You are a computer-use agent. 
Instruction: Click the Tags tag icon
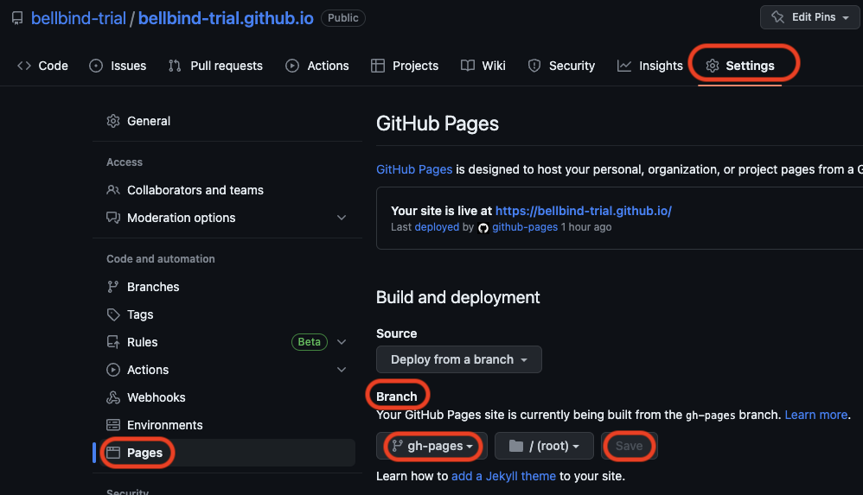[x=112, y=314]
